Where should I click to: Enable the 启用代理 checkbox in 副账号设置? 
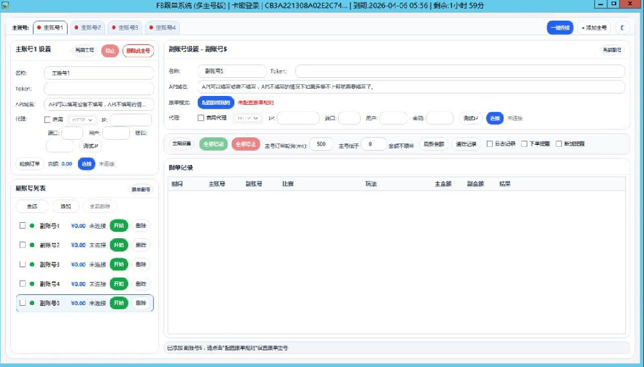[x=201, y=118]
